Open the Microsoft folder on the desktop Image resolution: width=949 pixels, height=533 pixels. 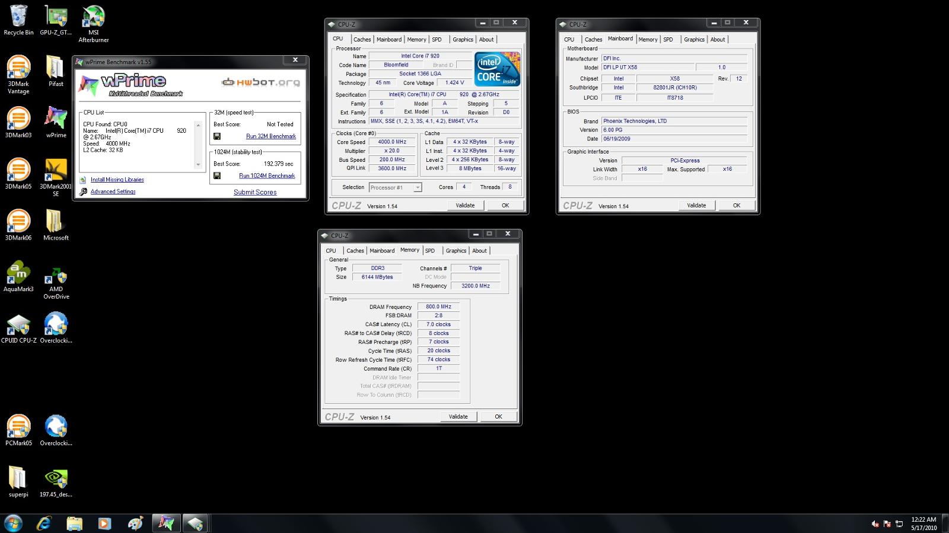[x=56, y=225]
